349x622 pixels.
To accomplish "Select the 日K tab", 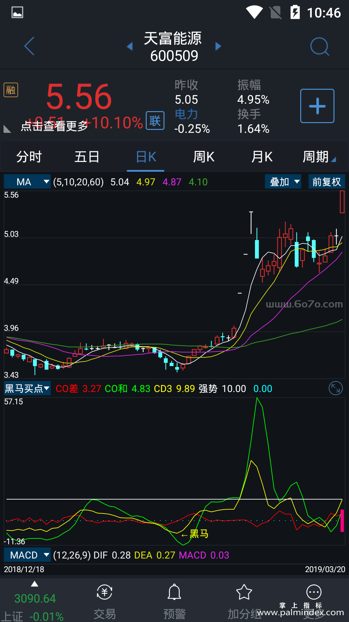I will [x=146, y=157].
